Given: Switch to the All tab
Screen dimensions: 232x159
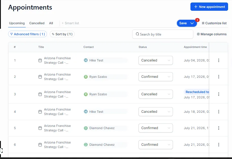Looking at the screenshot, I should coord(51,23).
